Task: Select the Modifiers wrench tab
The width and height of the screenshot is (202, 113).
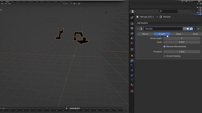Action: coord(132,61)
